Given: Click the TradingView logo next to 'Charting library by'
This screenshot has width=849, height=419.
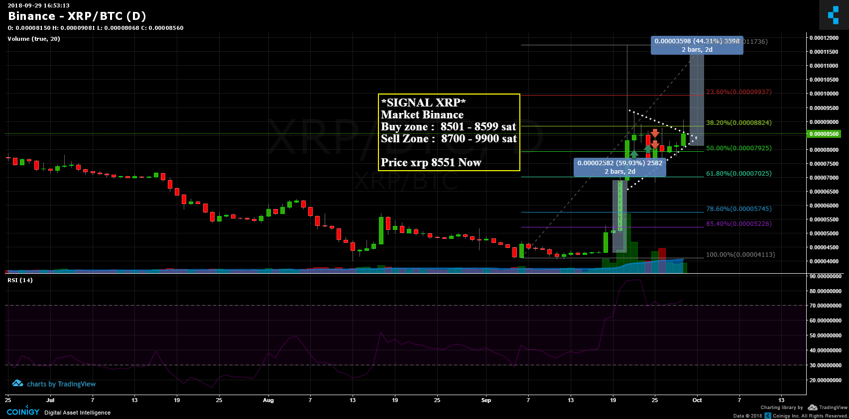Looking at the screenshot, I should 828,408.
